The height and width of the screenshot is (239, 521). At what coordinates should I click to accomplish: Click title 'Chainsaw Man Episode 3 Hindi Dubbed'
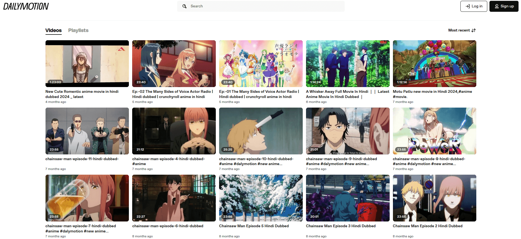coord(341,226)
